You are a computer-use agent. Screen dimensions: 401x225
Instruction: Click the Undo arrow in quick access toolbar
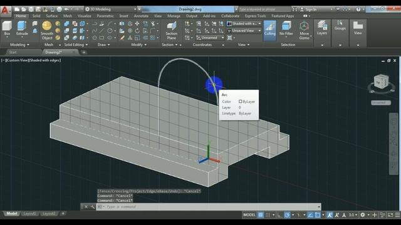point(66,9)
